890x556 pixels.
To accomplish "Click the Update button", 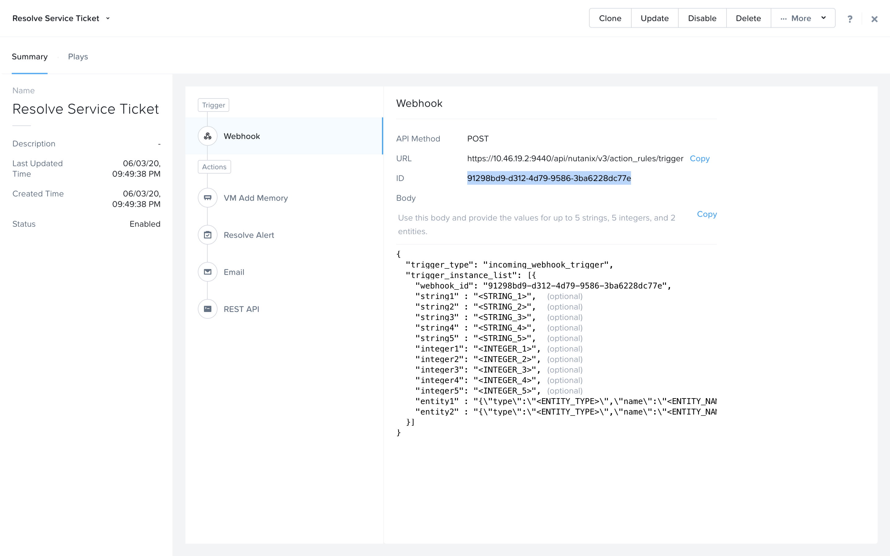I will click(655, 18).
